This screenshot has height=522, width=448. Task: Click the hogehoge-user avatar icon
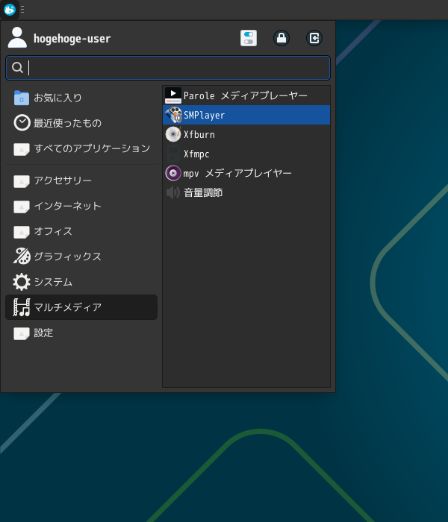(17, 37)
